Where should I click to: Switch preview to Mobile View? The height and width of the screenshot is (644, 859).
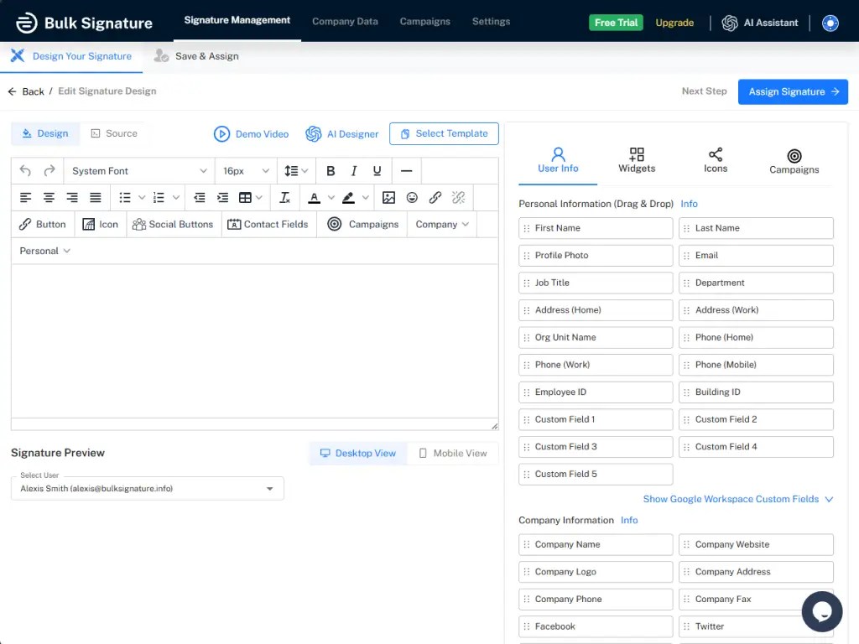pyautogui.click(x=452, y=454)
